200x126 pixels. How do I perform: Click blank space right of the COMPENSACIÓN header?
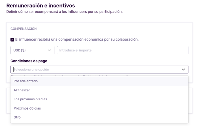click(119, 29)
